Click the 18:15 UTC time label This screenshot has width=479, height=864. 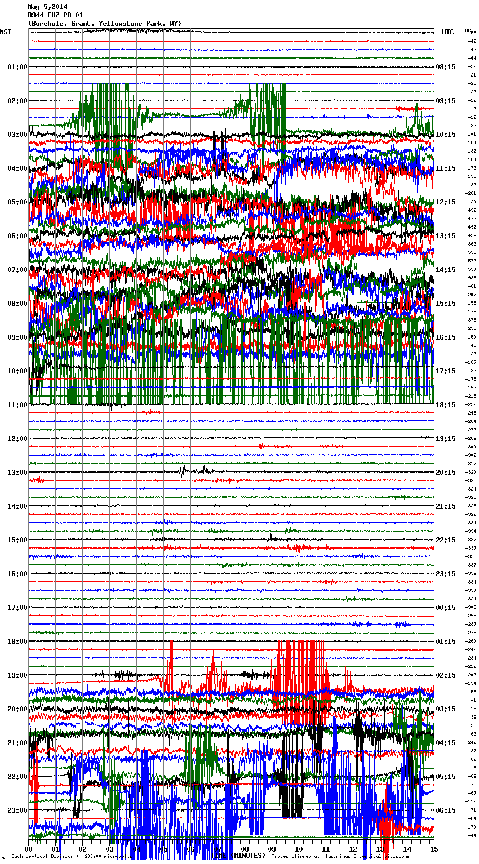446,404
